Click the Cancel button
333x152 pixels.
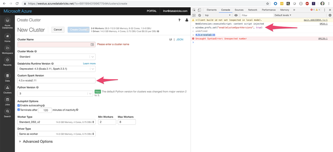coord(58,30)
